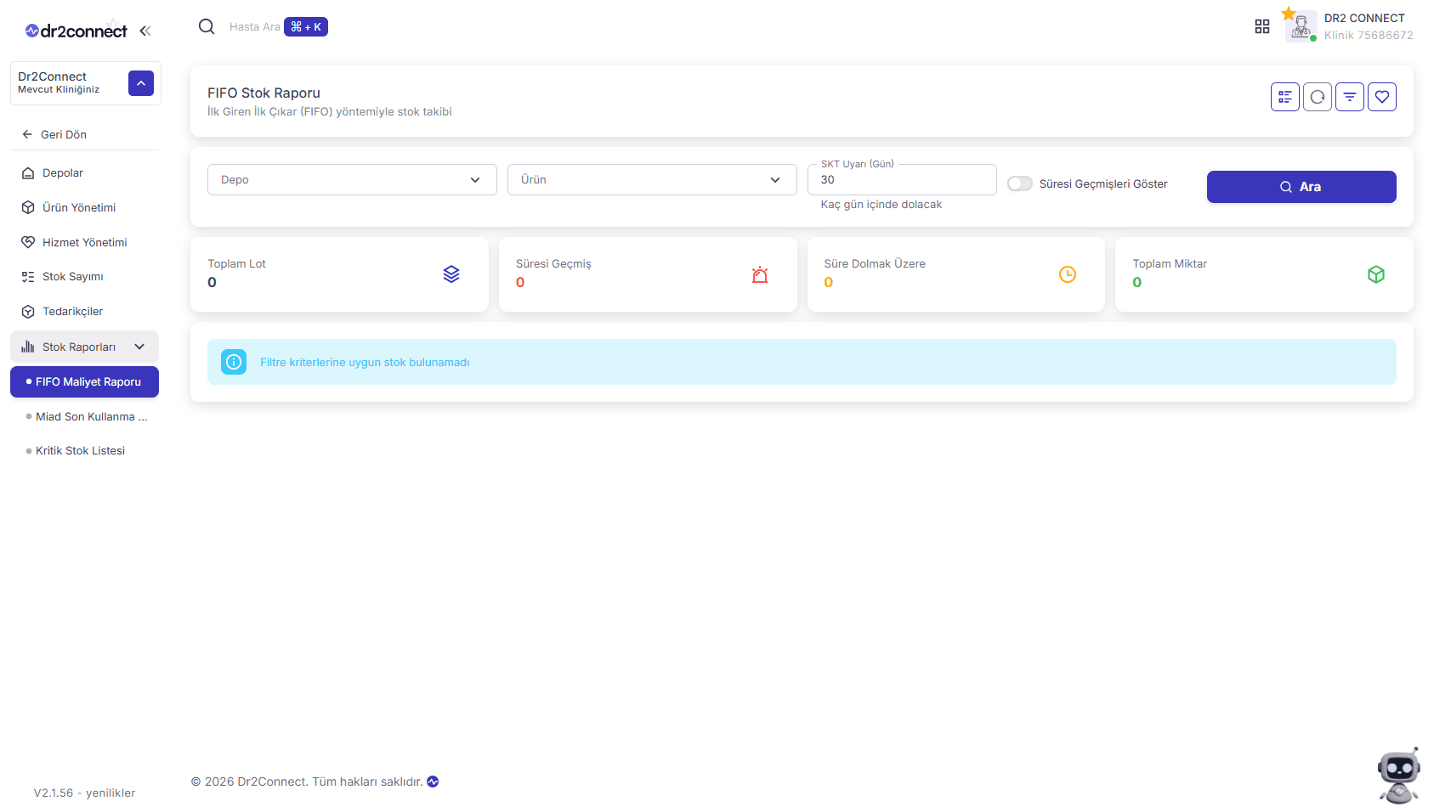Click the Depolar warehouse icon
The width and height of the screenshot is (1434, 807).
[x=28, y=172]
